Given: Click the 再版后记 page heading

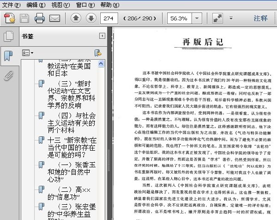Looking at the screenshot, I should 203,42.
